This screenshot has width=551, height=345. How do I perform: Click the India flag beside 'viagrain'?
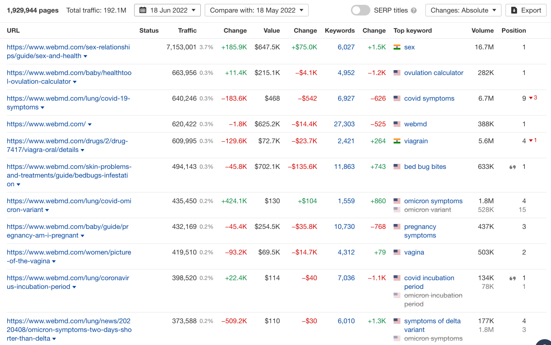tap(397, 141)
